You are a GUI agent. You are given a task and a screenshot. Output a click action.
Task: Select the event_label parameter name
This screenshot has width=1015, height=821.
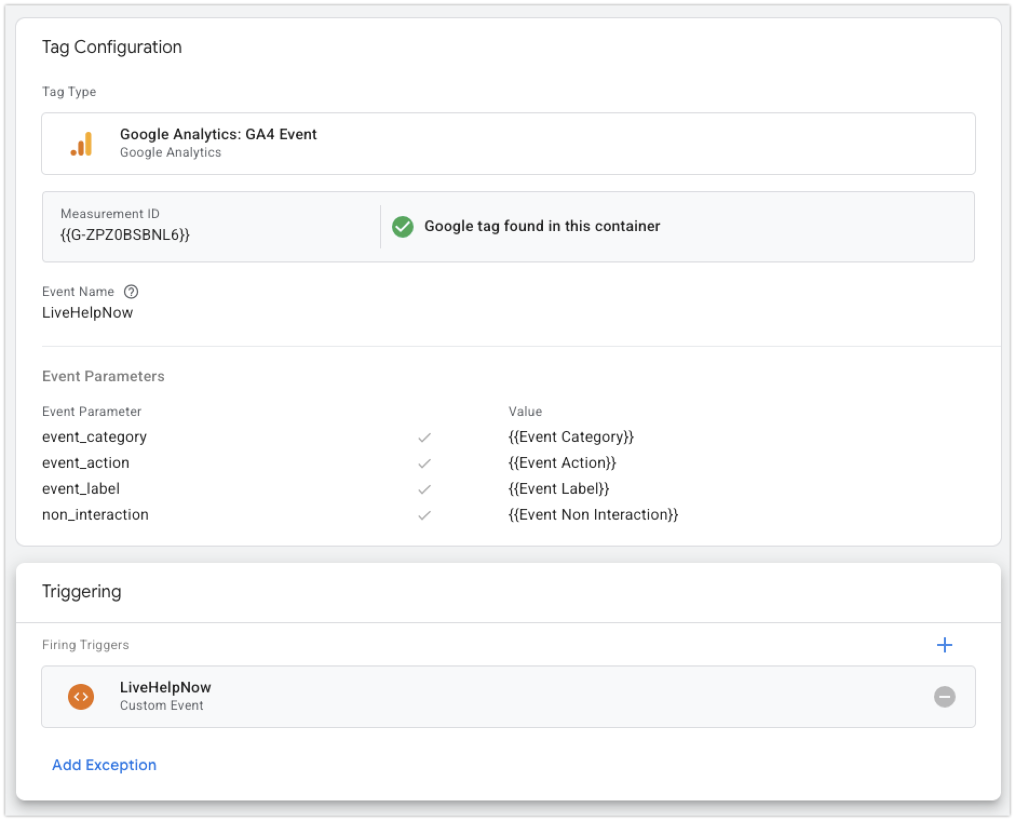tap(81, 488)
